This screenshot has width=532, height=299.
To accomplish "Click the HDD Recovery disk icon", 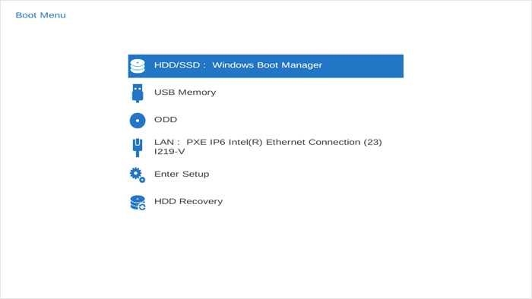I will point(138,203).
